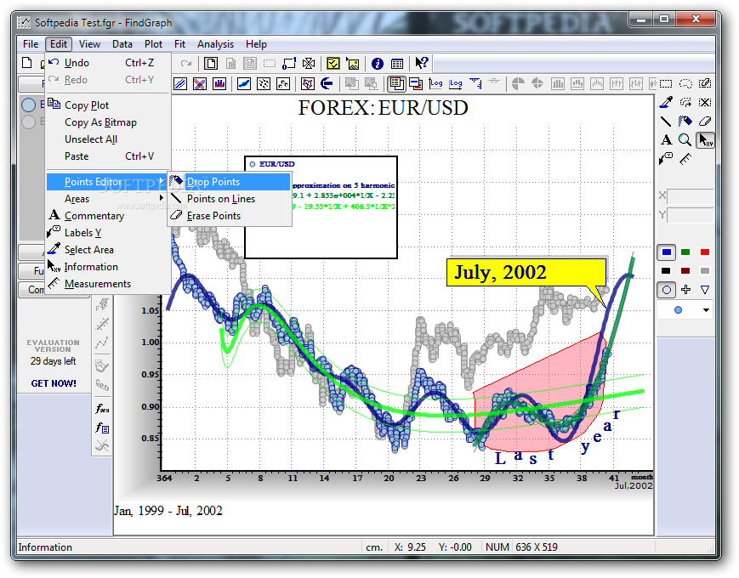The height and width of the screenshot is (578, 739).
Task: Click the first Log axis toolbar icon
Action: (436, 84)
